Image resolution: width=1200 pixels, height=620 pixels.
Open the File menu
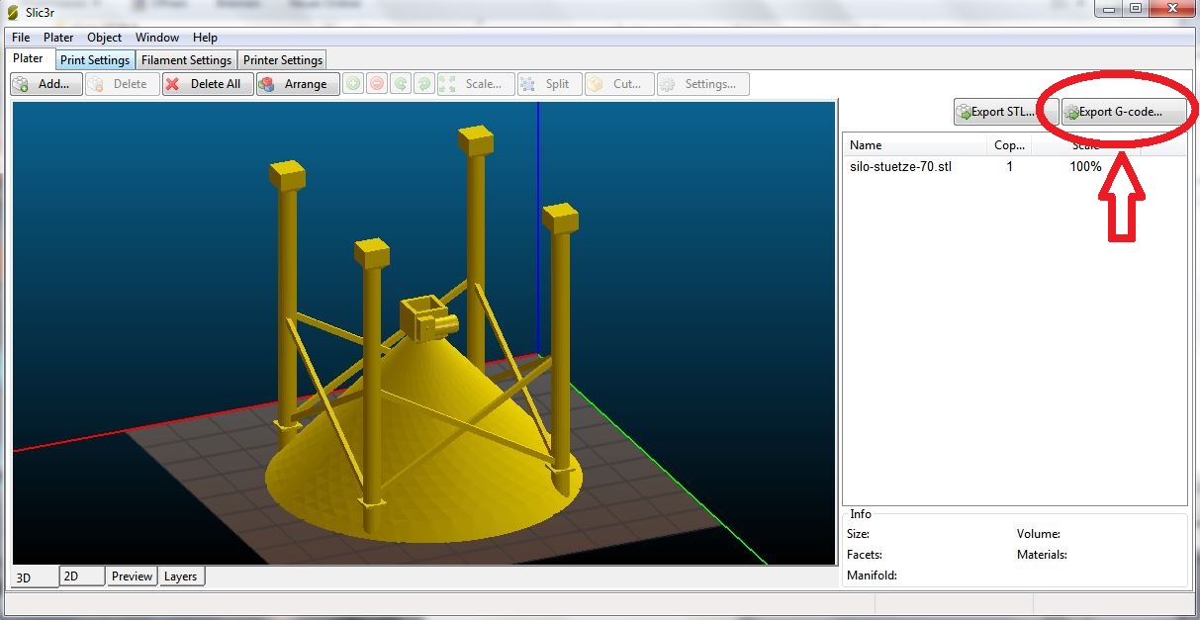(21, 38)
